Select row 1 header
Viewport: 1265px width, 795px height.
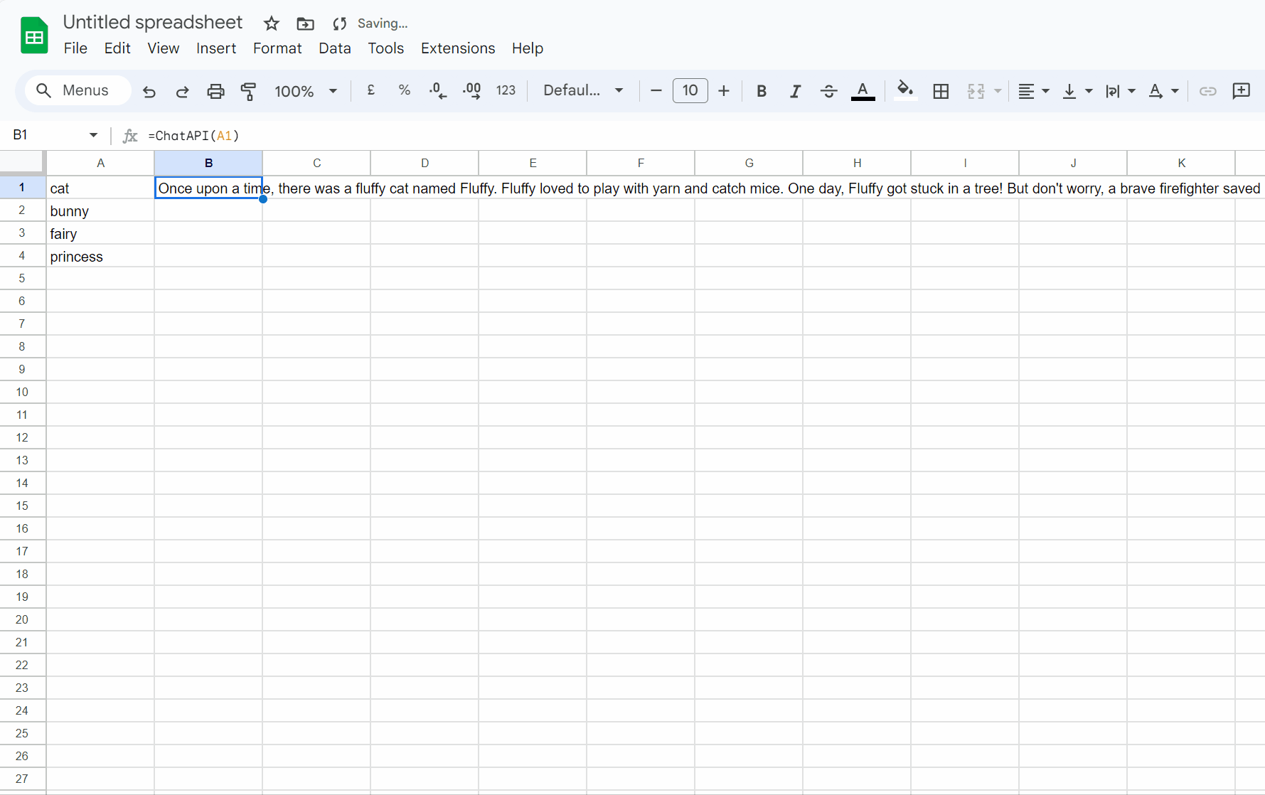pyautogui.click(x=22, y=187)
